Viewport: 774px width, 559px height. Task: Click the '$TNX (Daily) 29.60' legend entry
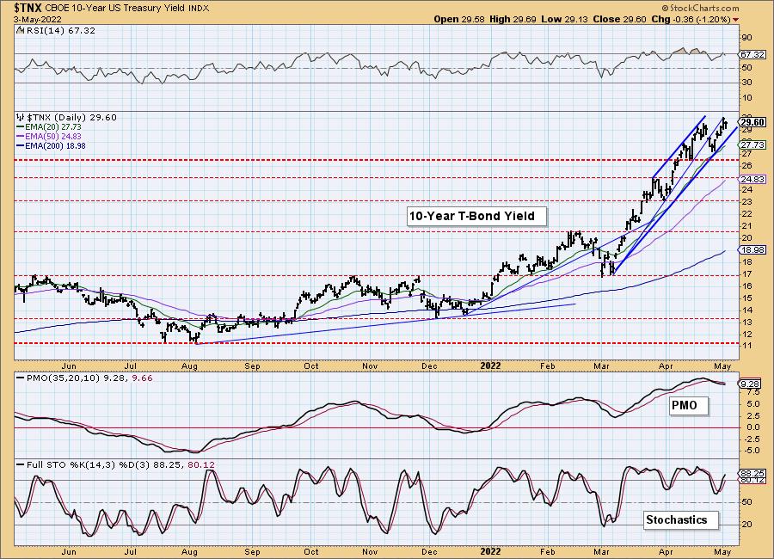click(x=71, y=117)
